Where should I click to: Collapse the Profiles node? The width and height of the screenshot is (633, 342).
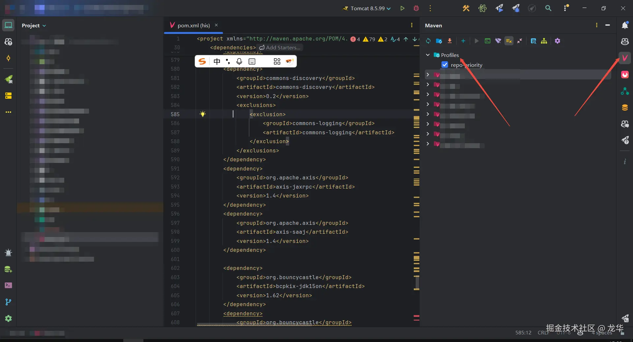click(428, 55)
